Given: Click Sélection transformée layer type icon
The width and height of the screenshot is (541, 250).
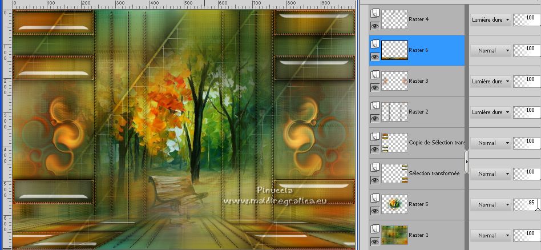Looking at the screenshot, I should pos(375,167).
